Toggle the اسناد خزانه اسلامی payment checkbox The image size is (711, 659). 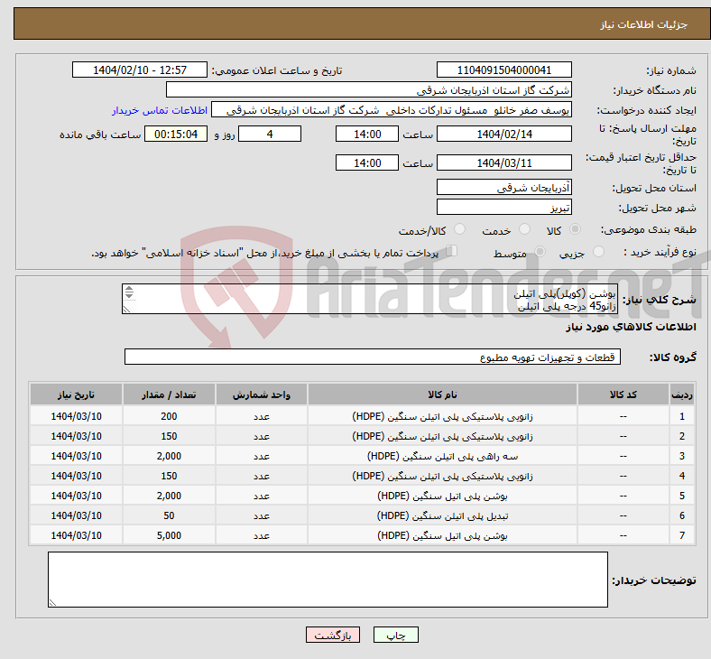pos(453,252)
